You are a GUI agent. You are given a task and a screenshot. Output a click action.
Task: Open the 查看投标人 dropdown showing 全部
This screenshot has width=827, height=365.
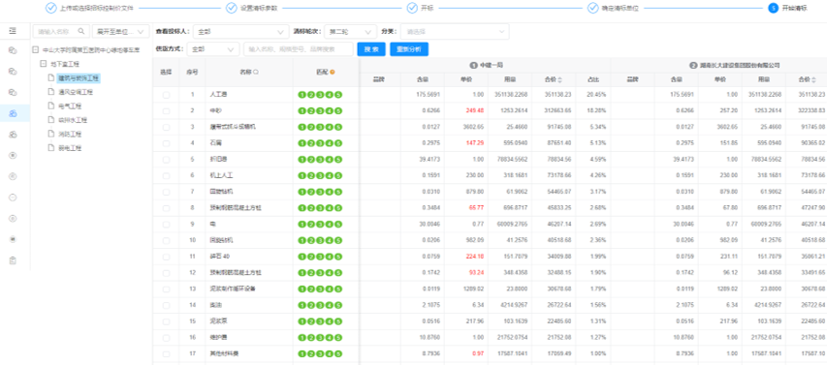coord(241,32)
